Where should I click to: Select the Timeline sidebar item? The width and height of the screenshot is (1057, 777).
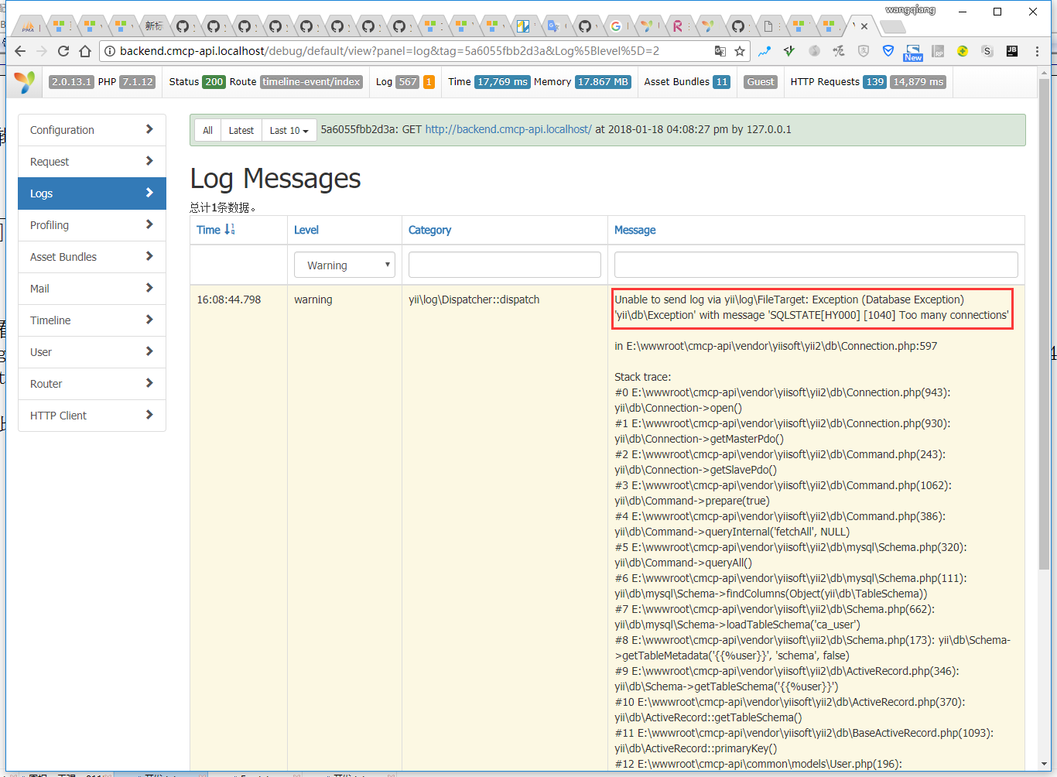pos(91,320)
